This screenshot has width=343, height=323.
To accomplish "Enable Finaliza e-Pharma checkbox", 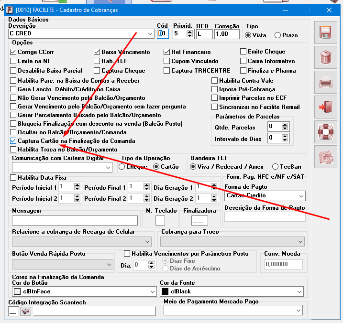I will [x=243, y=71].
